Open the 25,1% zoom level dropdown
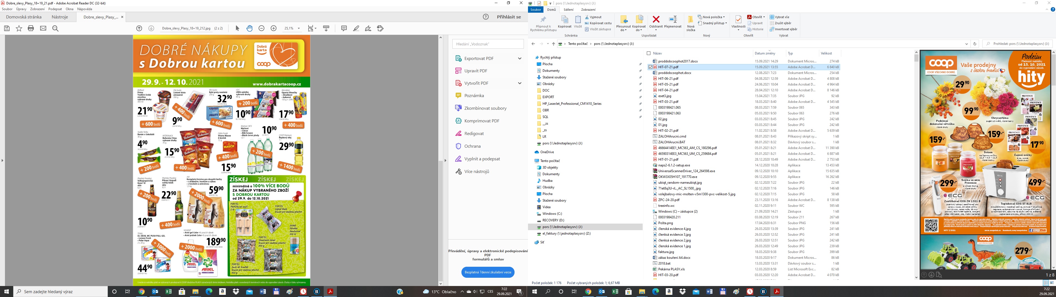1056x297 pixels. coord(299,28)
